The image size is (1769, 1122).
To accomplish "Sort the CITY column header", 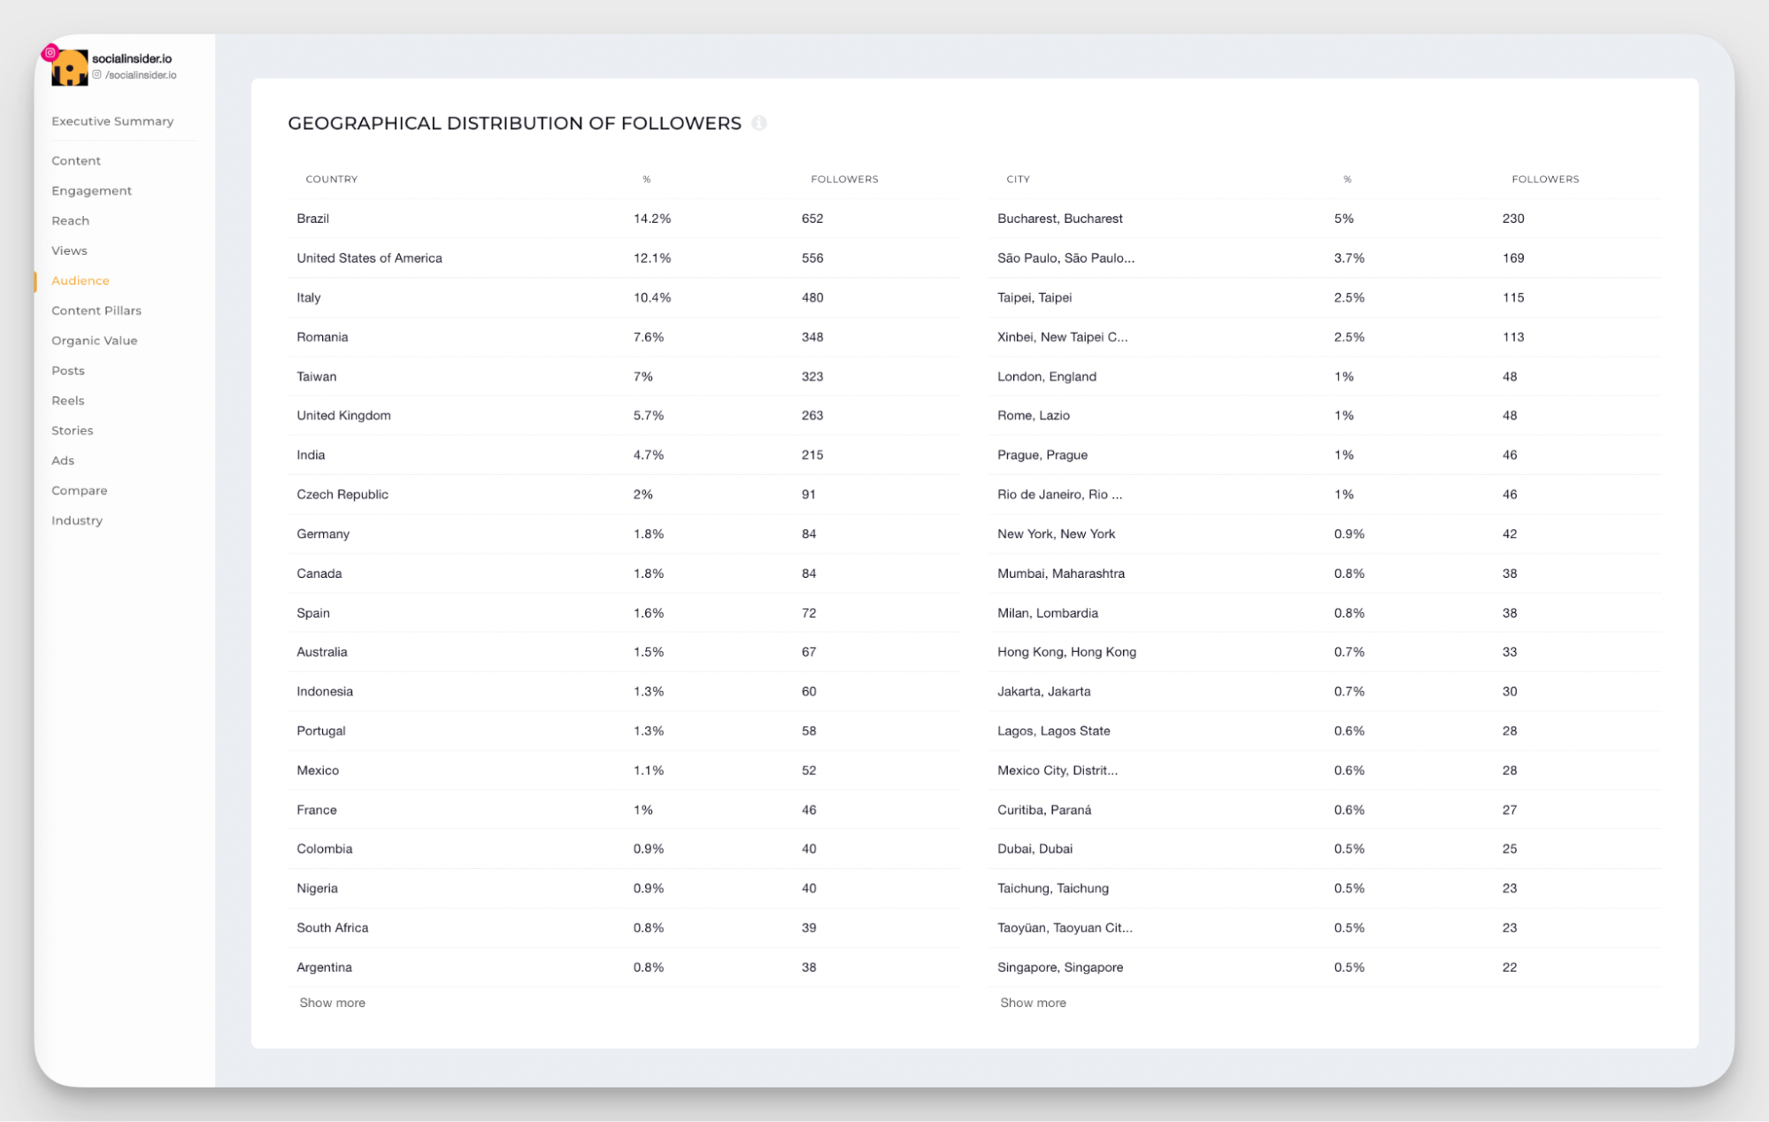I will (1018, 179).
